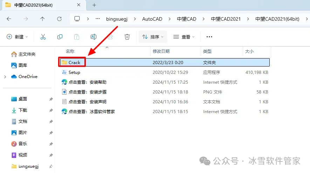Go up one folder level
The width and height of the screenshot is (310, 173).
[42, 19]
